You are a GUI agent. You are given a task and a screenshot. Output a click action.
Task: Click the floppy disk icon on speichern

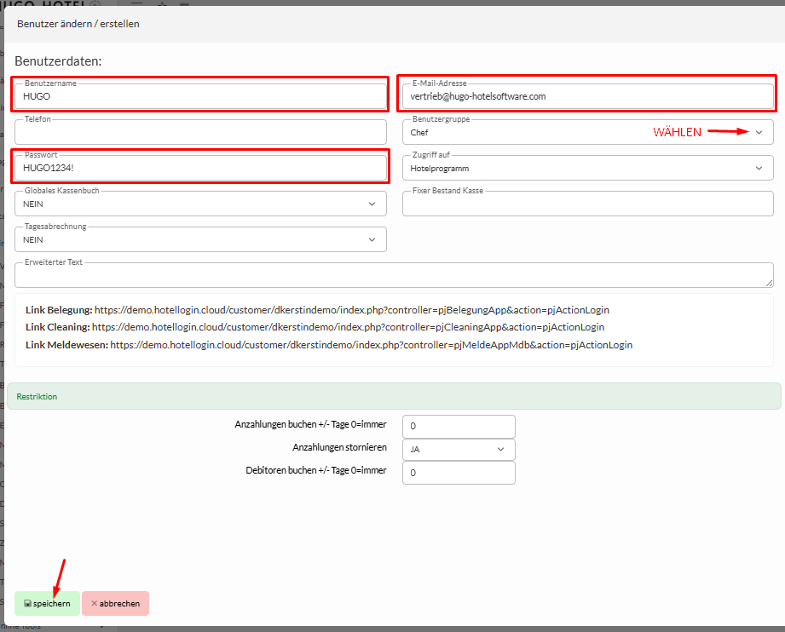click(x=27, y=604)
